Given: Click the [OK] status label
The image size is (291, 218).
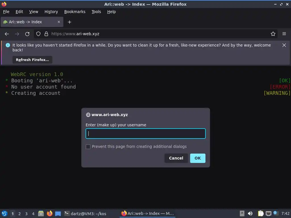Looking at the screenshot, I should [285, 81].
